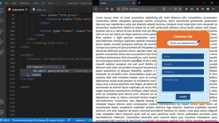Expand the overflow menu ellipsis in VS Code
The height and width of the screenshot is (123, 219).
tap(58, 3)
